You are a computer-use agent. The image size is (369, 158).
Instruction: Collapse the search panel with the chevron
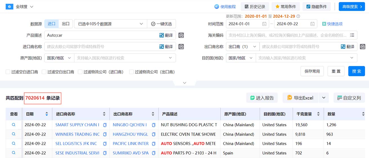tap(184, 83)
